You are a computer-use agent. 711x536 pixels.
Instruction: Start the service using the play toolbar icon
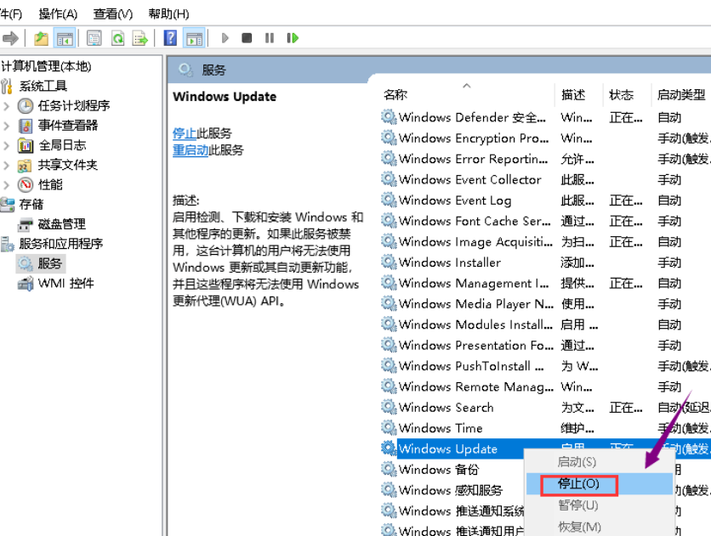tap(225, 37)
